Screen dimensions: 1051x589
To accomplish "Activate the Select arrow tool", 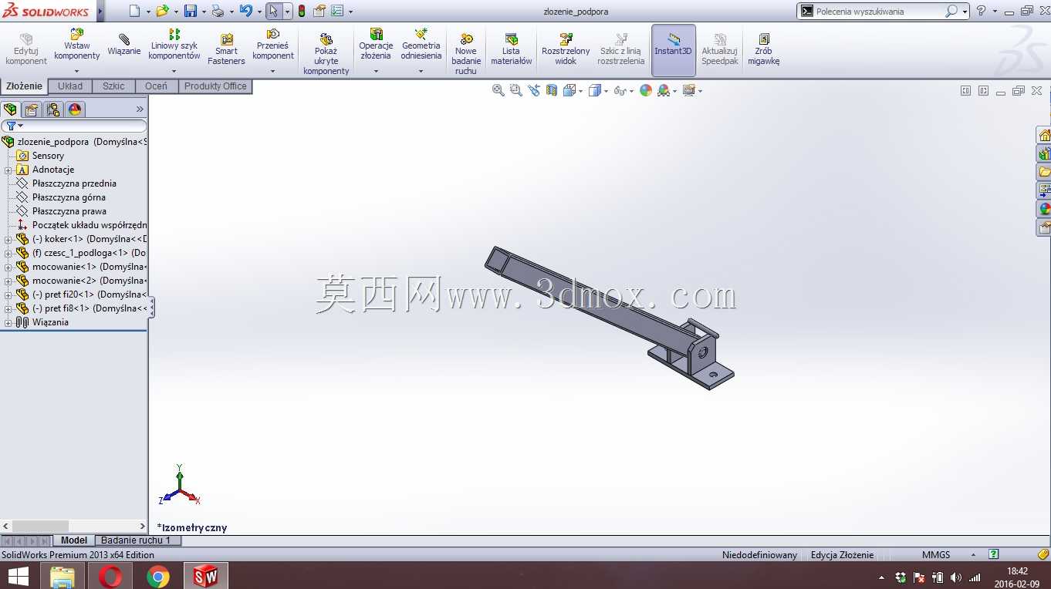I will pyautogui.click(x=273, y=11).
